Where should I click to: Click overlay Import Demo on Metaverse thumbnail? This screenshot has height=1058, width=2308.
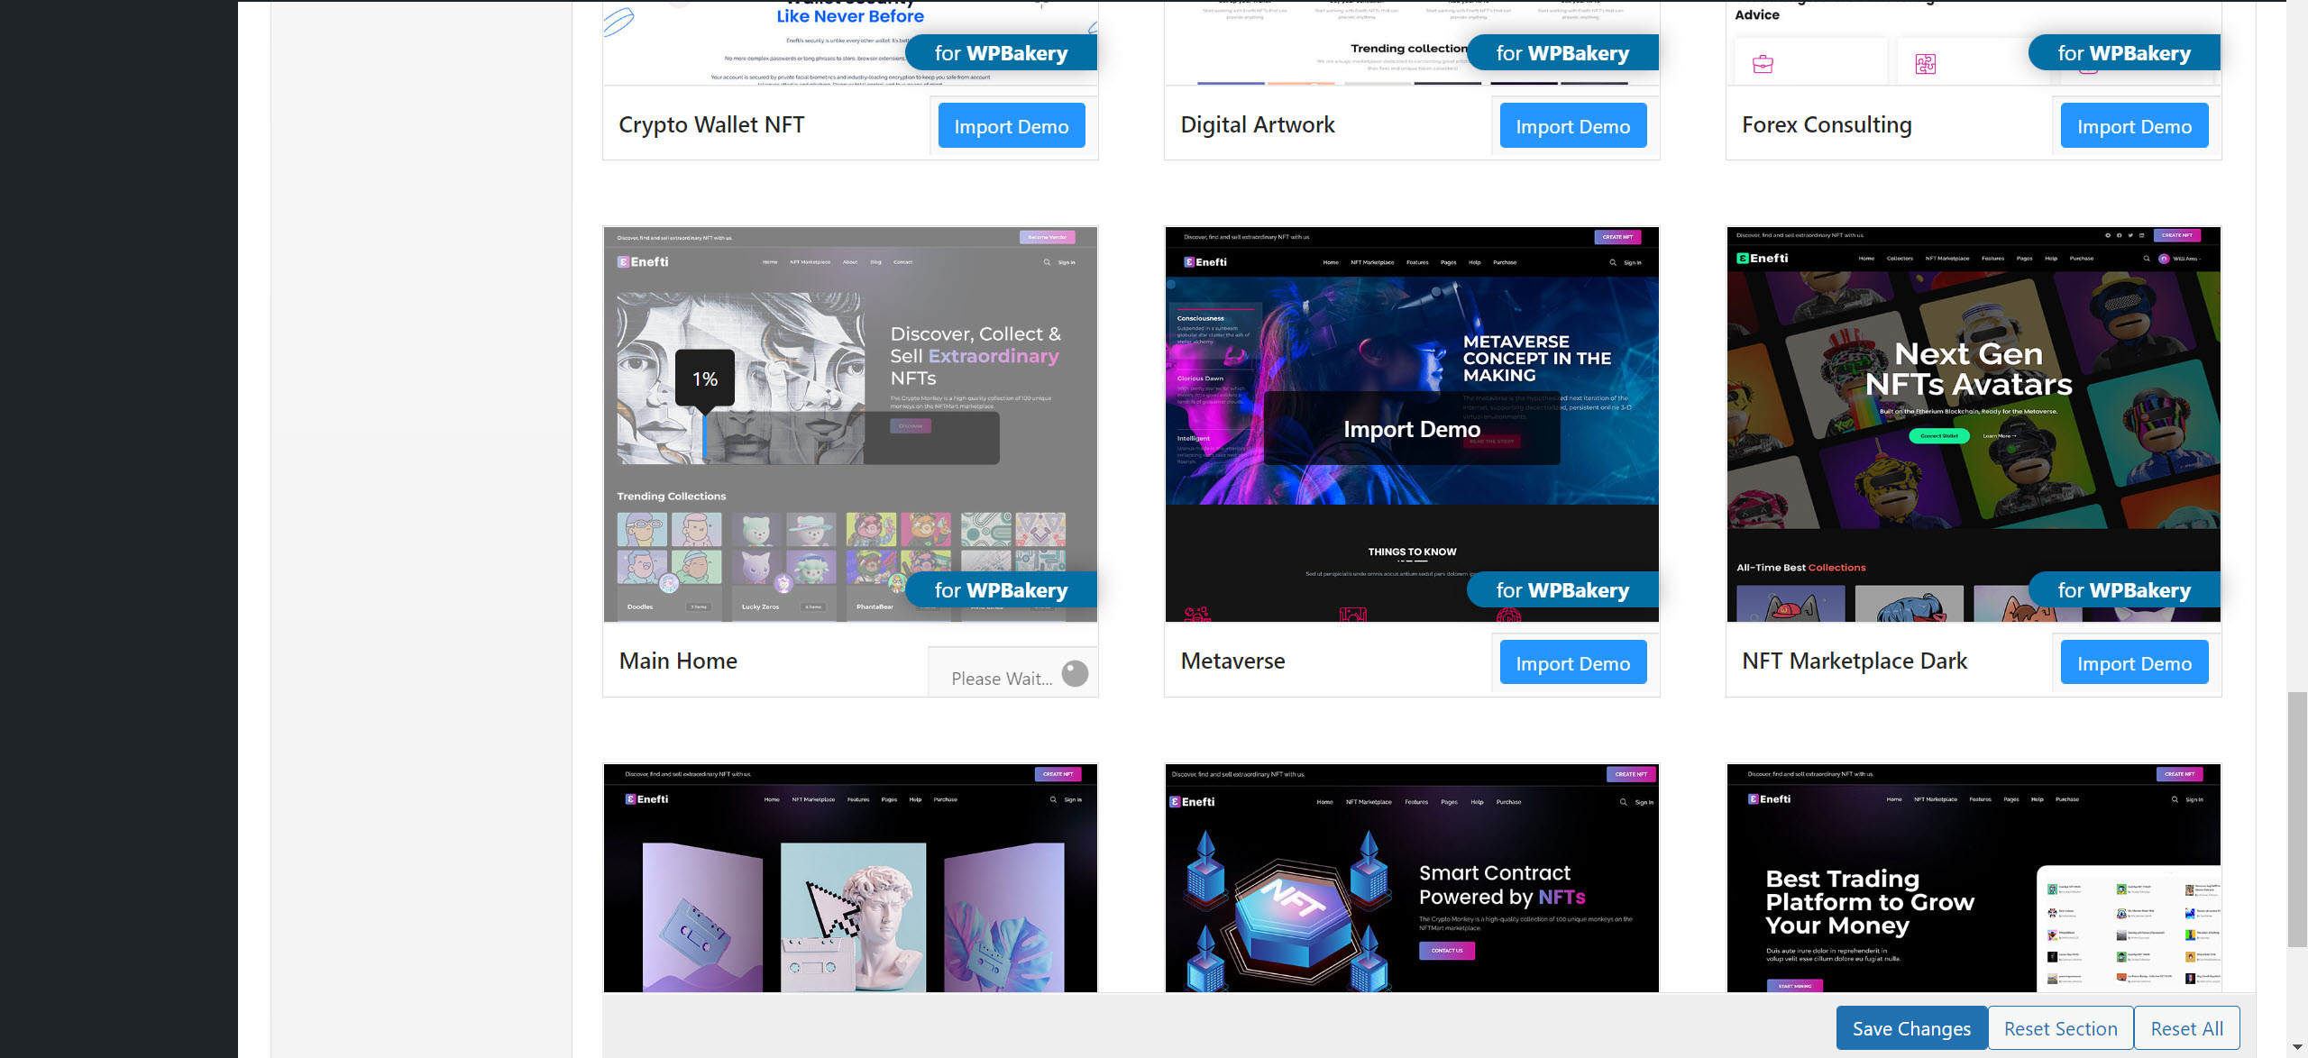coord(1412,429)
